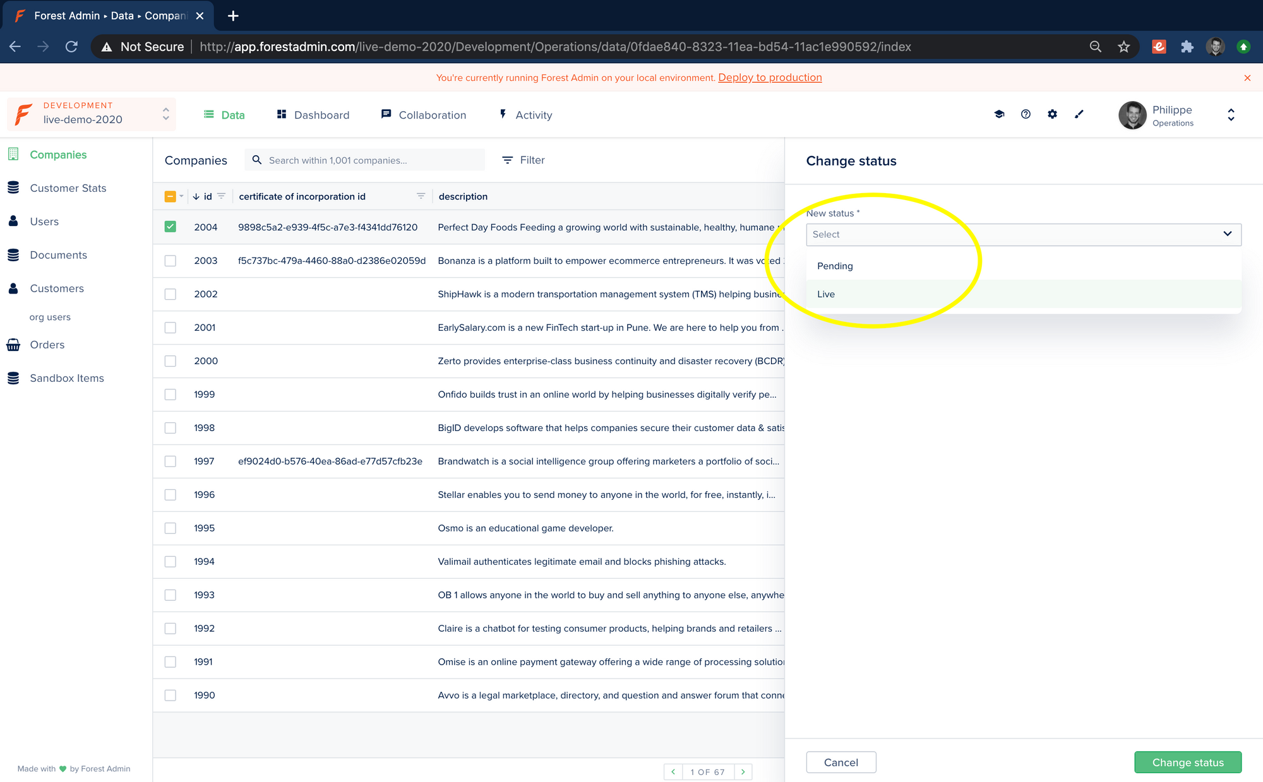
Task: Go to previous page of companies
Action: point(673,771)
